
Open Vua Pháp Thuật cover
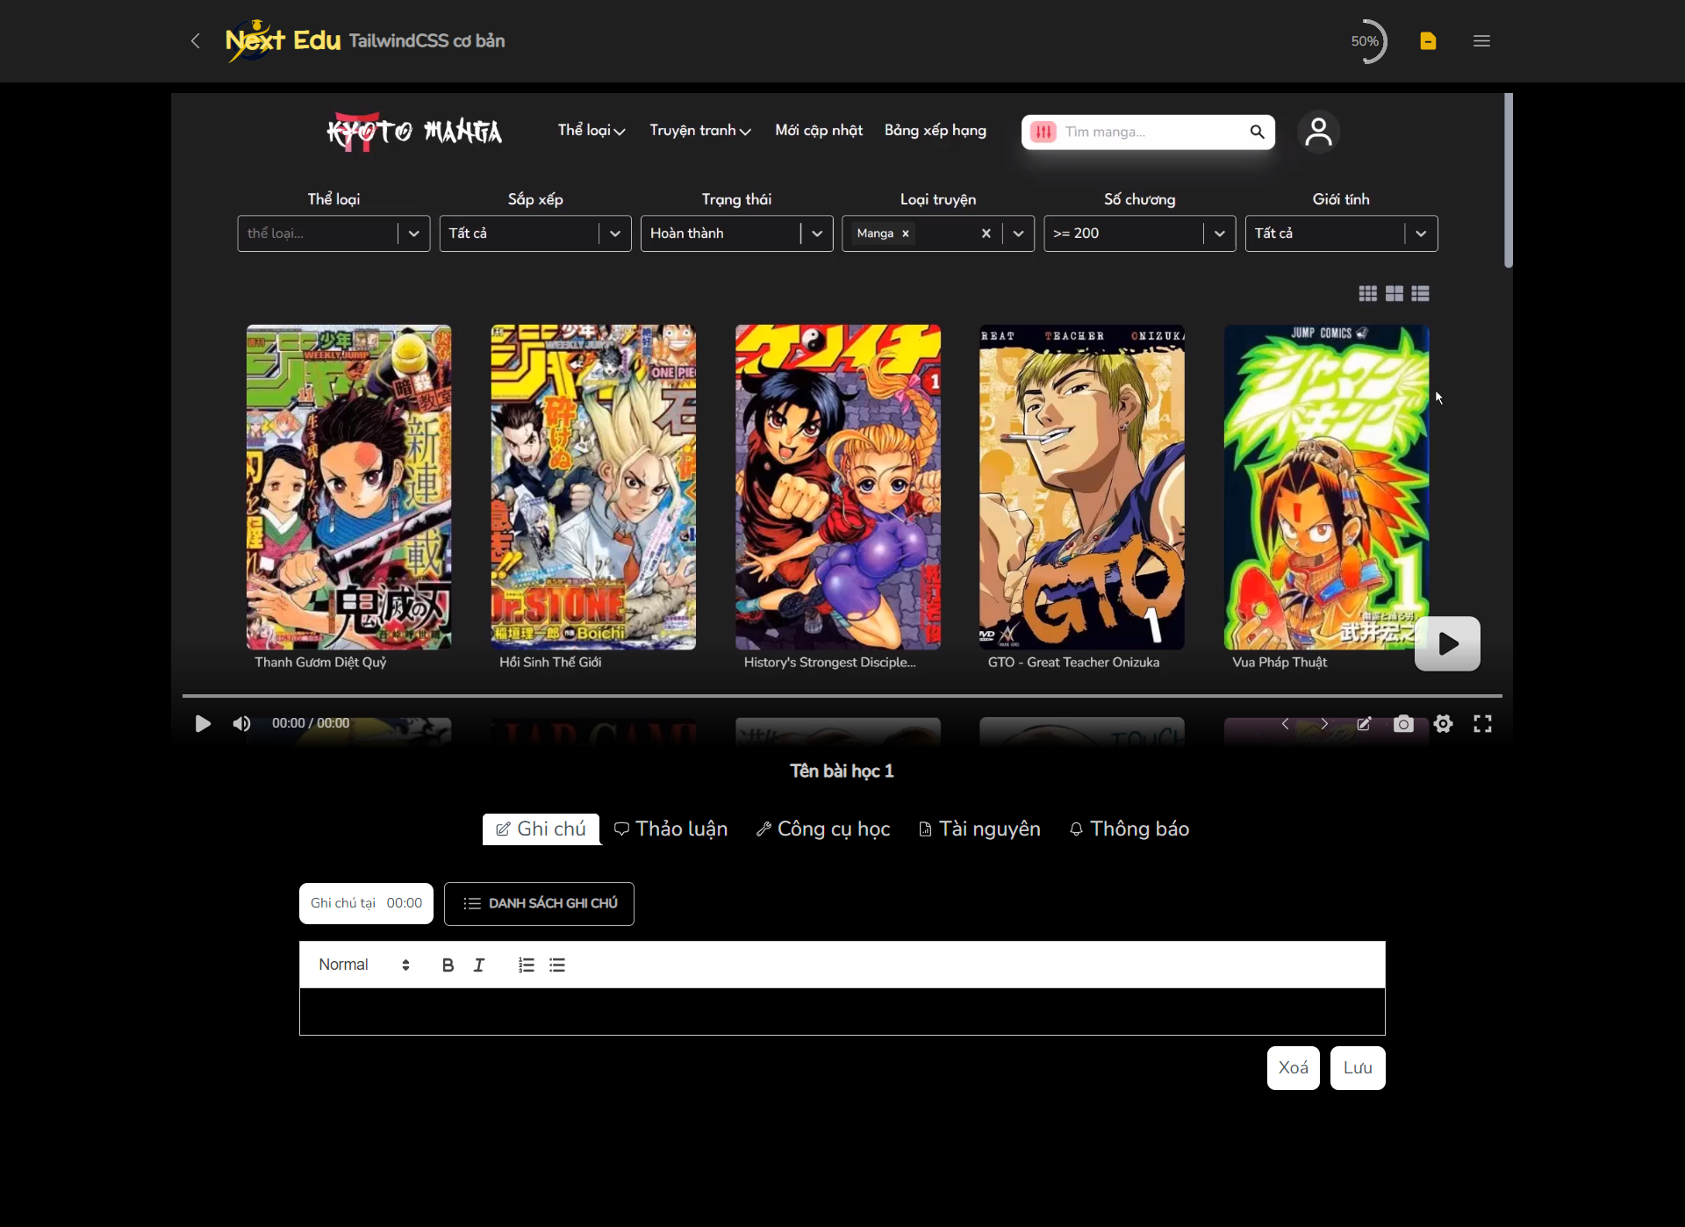click(1326, 487)
